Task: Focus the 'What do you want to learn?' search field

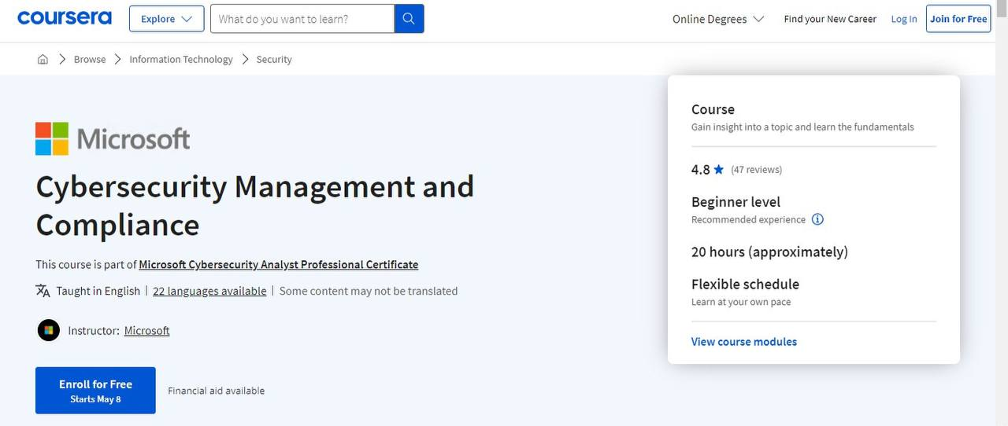Action: (x=302, y=19)
